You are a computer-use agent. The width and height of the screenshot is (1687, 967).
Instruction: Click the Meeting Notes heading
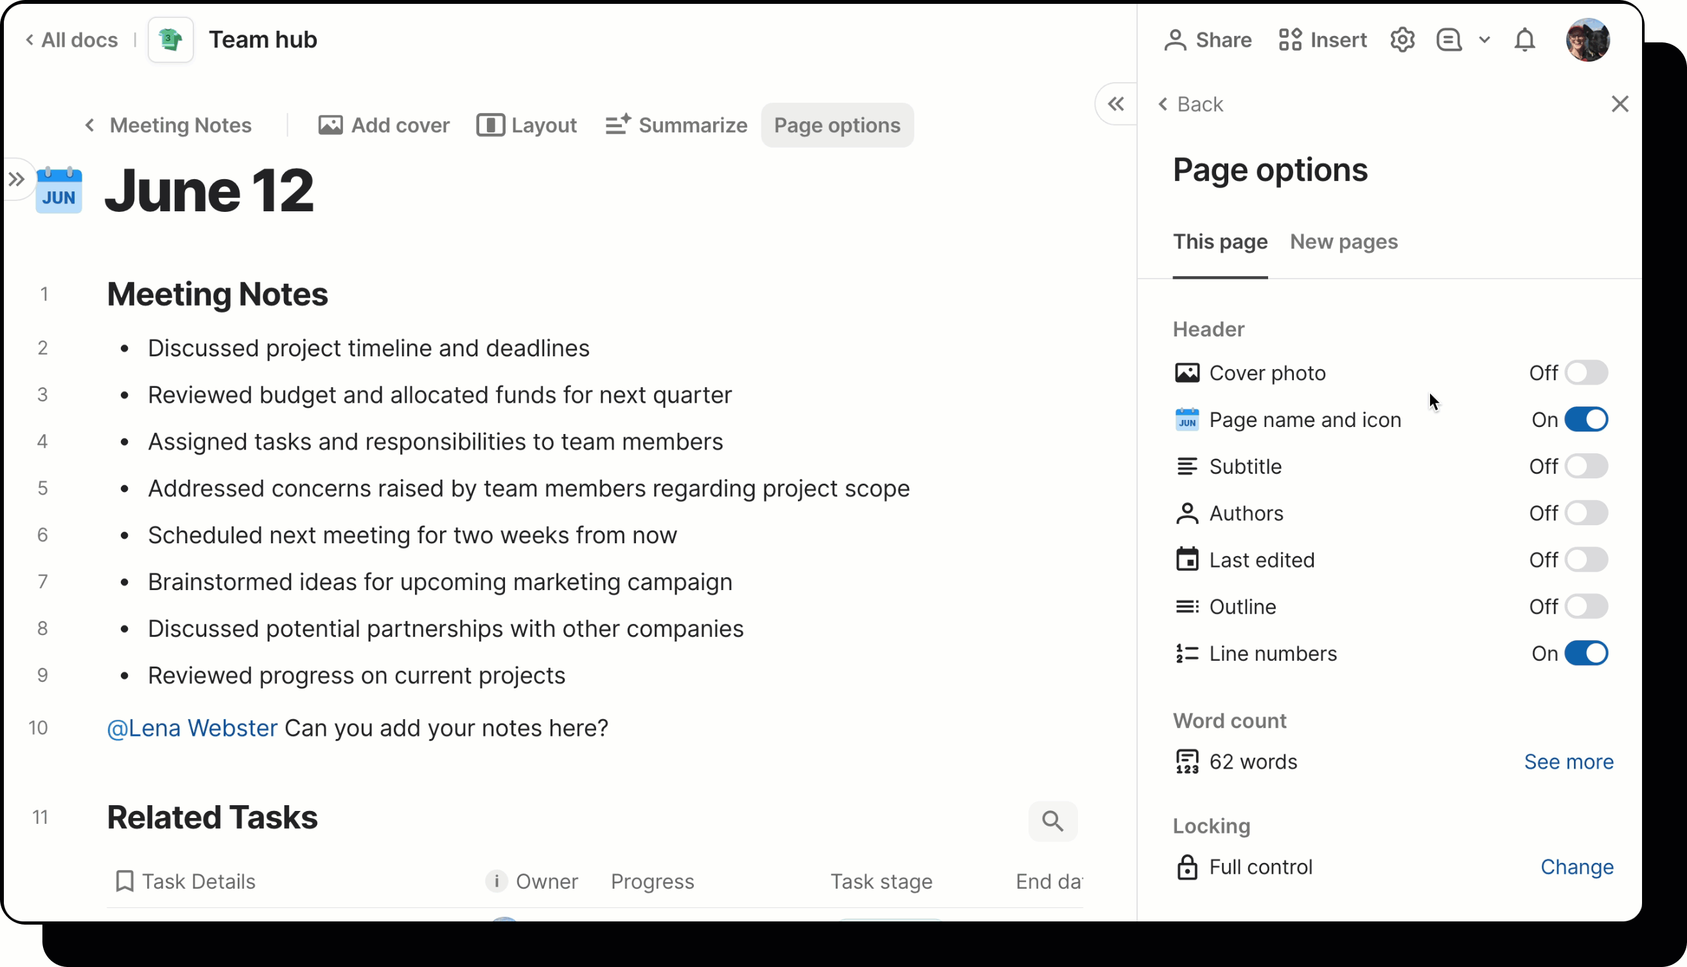click(x=217, y=294)
